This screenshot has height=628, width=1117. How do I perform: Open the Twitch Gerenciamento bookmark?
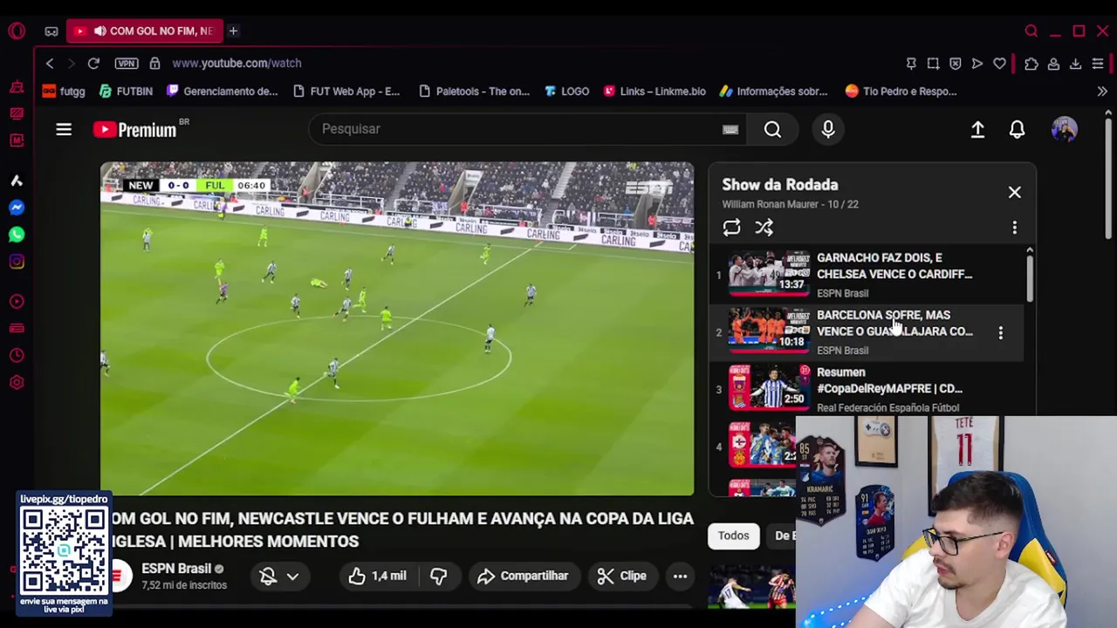222,91
